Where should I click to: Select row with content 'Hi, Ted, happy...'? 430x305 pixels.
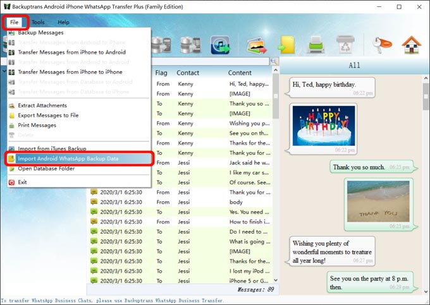[x=212, y=84]
